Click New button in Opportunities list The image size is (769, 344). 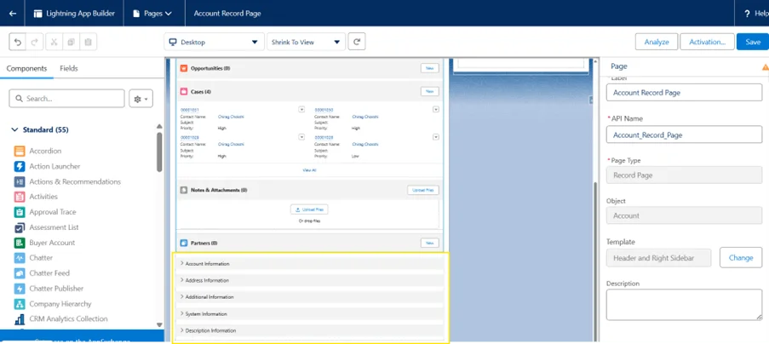click(x=429, y=68)
